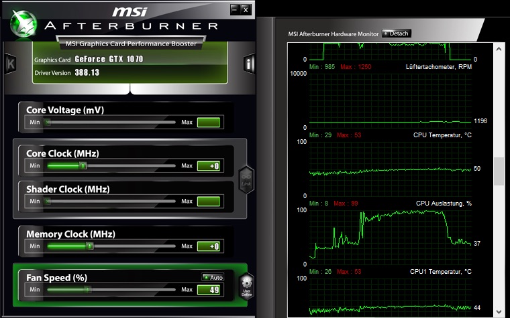Click the Lüftertachometer, RPM graph label
This screenshot has height=318, width=510.
click(x=438, y=66)
